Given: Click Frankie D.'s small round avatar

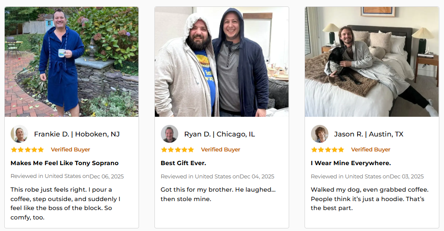Looking at the screenshot, I should click(19, 134).
